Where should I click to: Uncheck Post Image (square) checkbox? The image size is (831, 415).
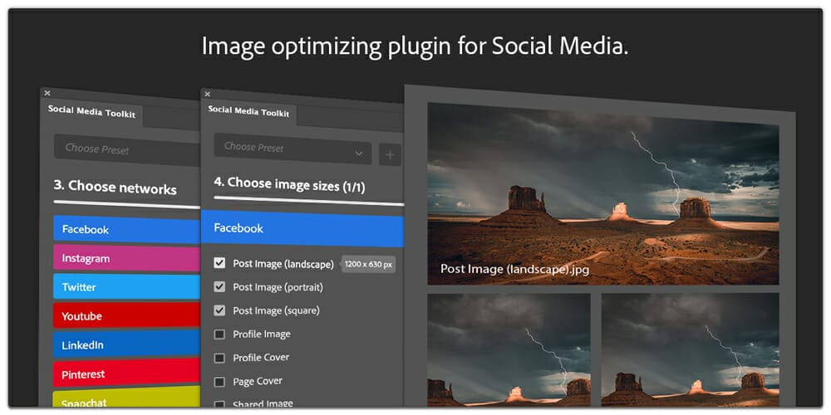point(219,310)
